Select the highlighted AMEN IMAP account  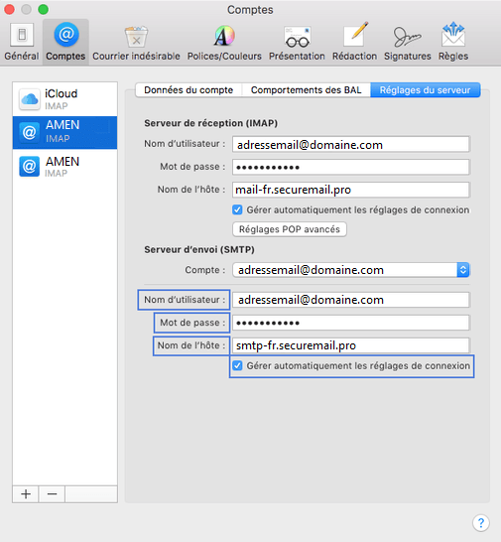(x=64, y=132)
